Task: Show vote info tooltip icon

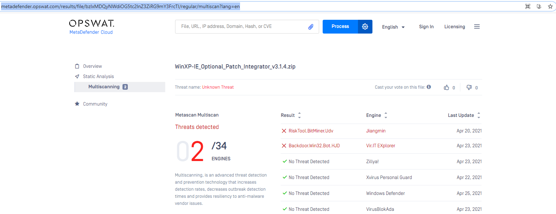Action: 429,87
